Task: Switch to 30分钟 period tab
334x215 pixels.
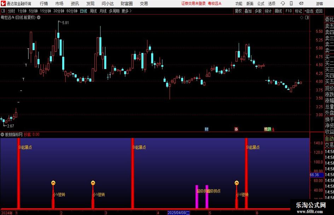Action: point(59,11)
